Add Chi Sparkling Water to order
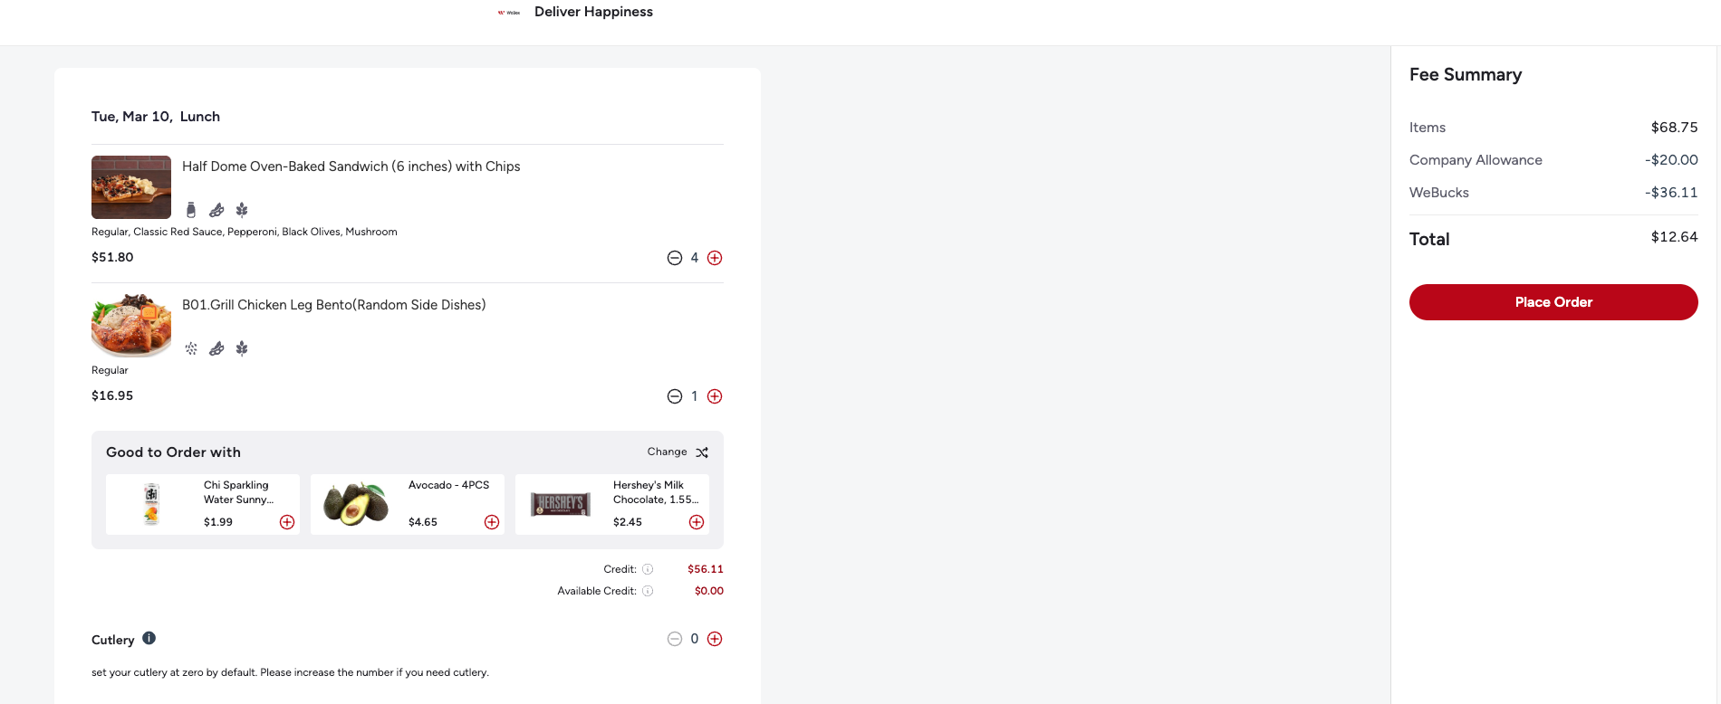Screen dimensions: 1721x704 [x=287, y=522]
